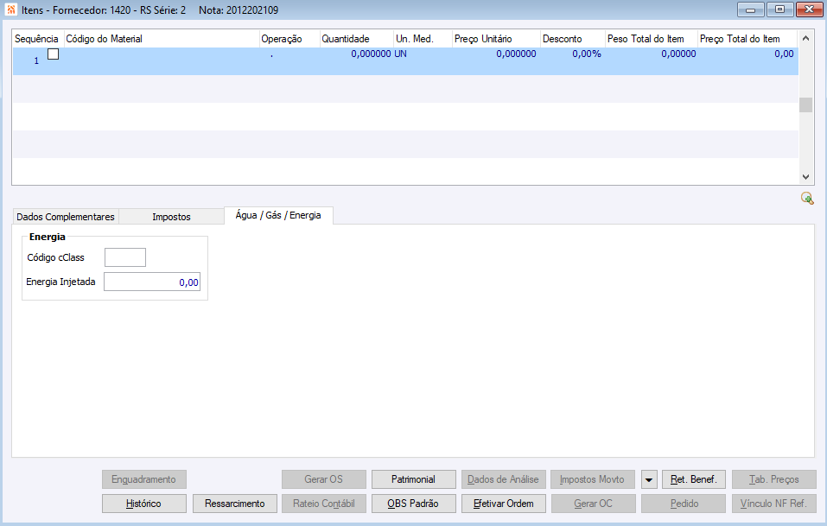Click the grid scrollbar down arrow
Viewport: 827px width, 526px height.
pos(805,177)
